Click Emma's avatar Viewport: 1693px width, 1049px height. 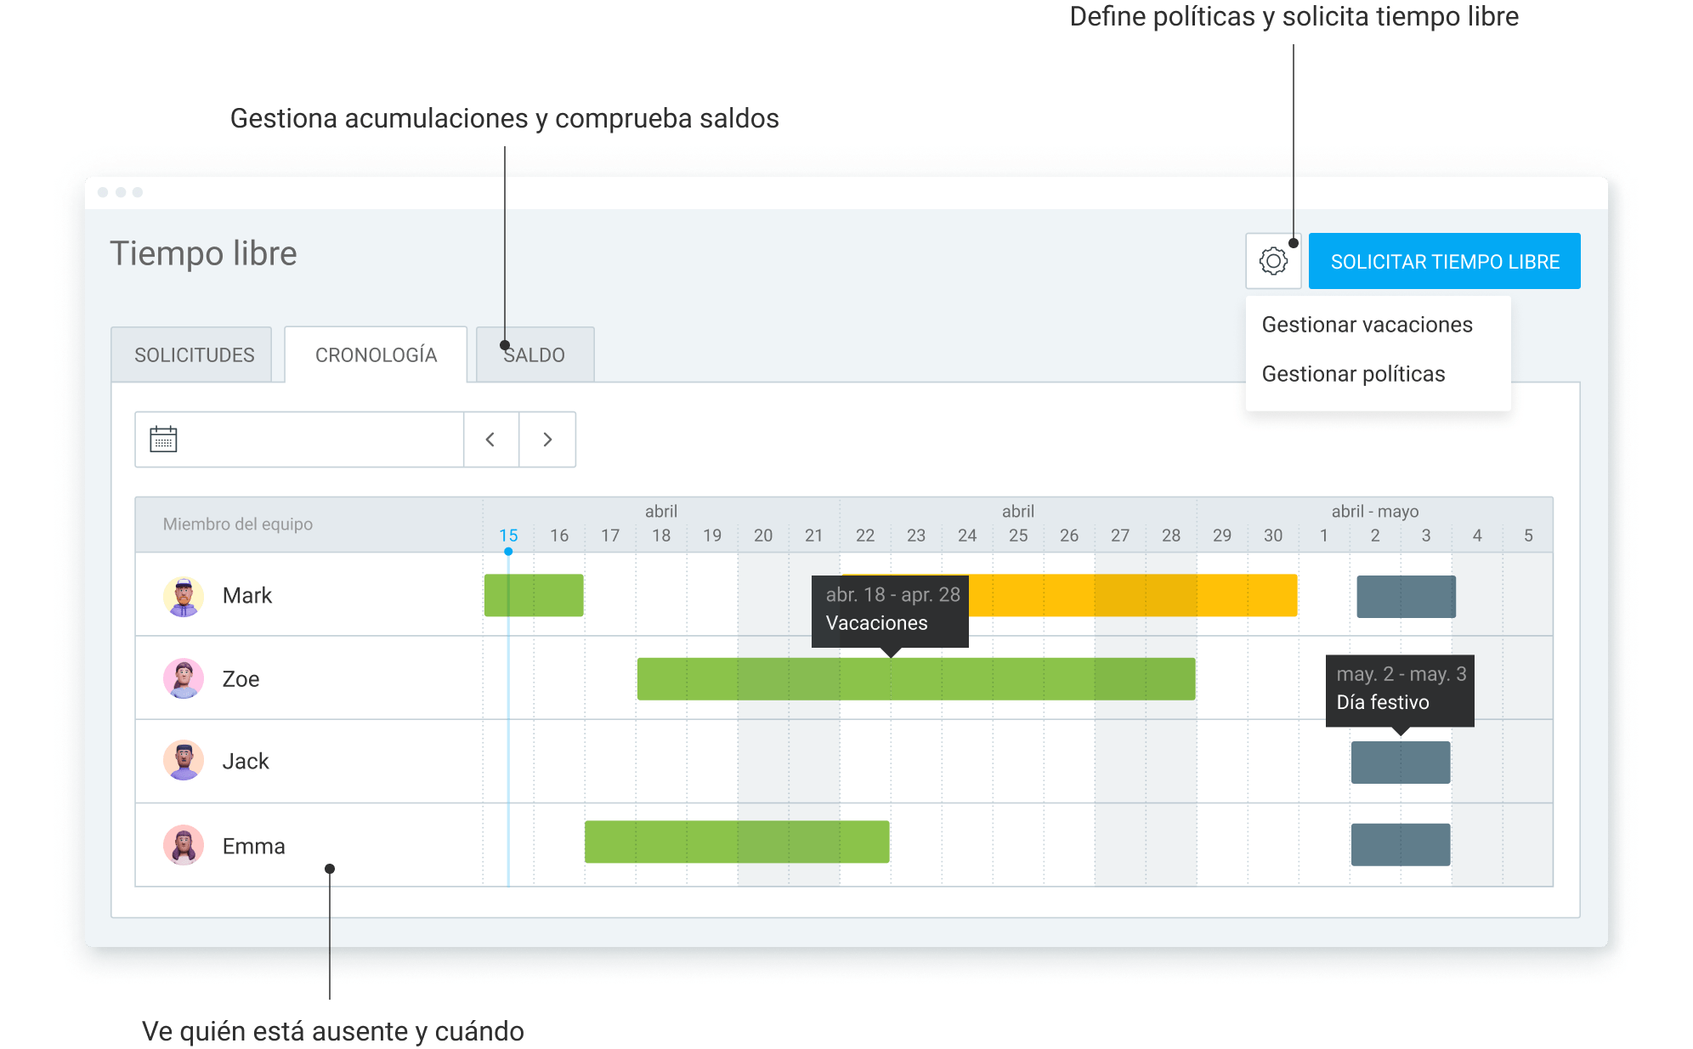[x=184, y=845]
